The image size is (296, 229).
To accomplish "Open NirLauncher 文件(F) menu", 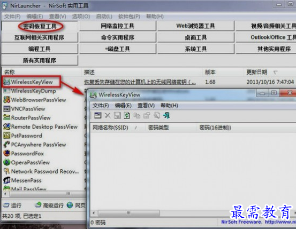I will coord(12,17).
